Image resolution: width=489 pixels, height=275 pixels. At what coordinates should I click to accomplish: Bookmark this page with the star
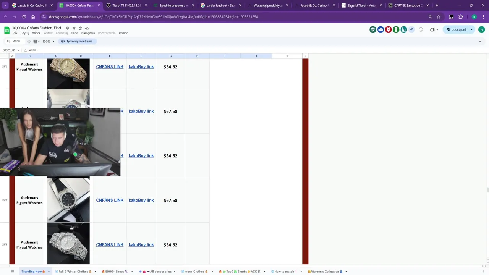[439, 17]
